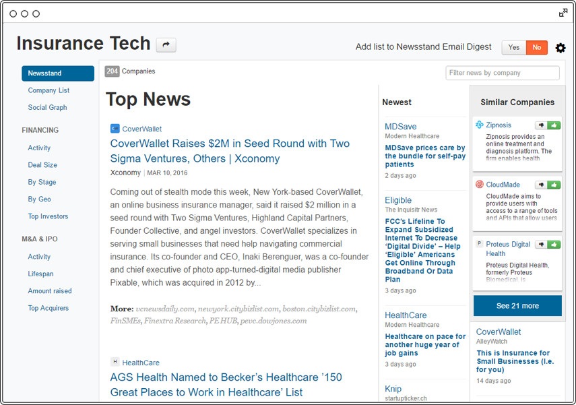This screenshot has height=405, width=576.
Task: Open Deal Size under Financing
Action: coord(42,165)
